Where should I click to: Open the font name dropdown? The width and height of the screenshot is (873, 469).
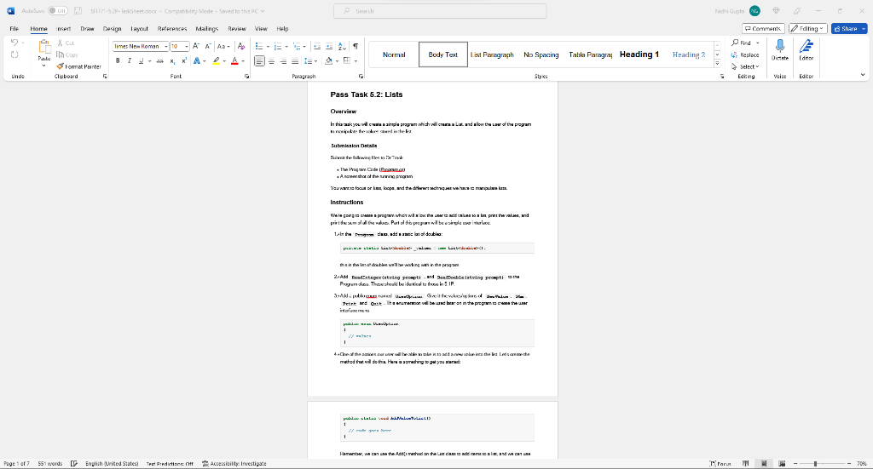click(x=166, y=47)
